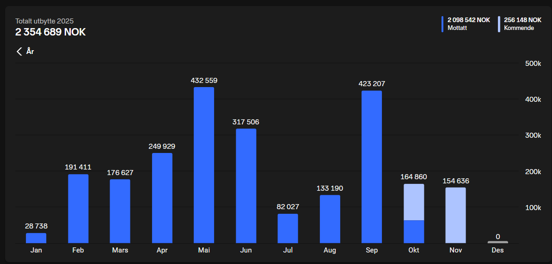Click the Jul month axis label
Viewport: 552px width, 264px height.
[x=288, y=250]
